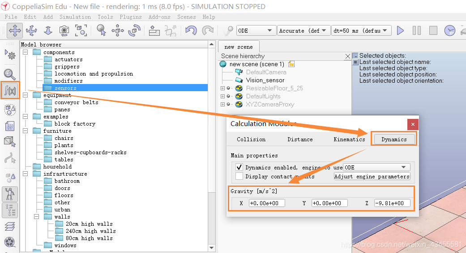
Task: Collapse the components folder
Action: (x=25, y=52)
